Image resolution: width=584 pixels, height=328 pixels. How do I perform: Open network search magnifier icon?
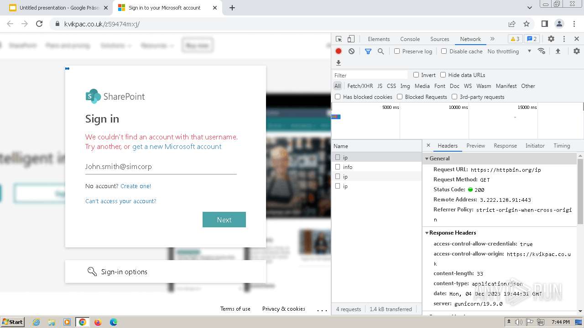(381, 51)
